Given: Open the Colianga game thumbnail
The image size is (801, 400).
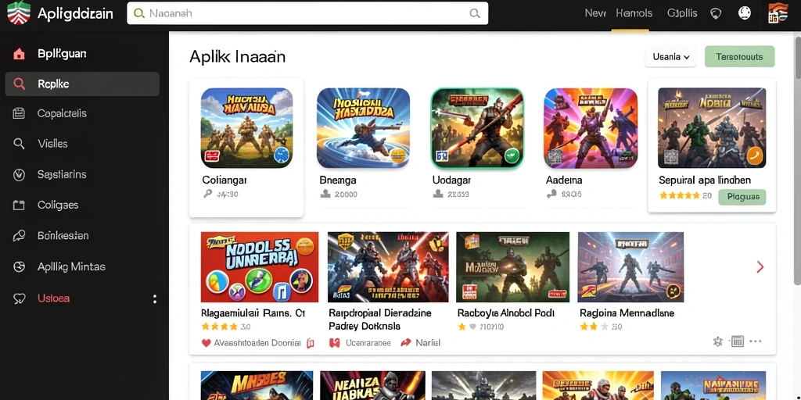Looking at the screenshot, I should (246, 128).
